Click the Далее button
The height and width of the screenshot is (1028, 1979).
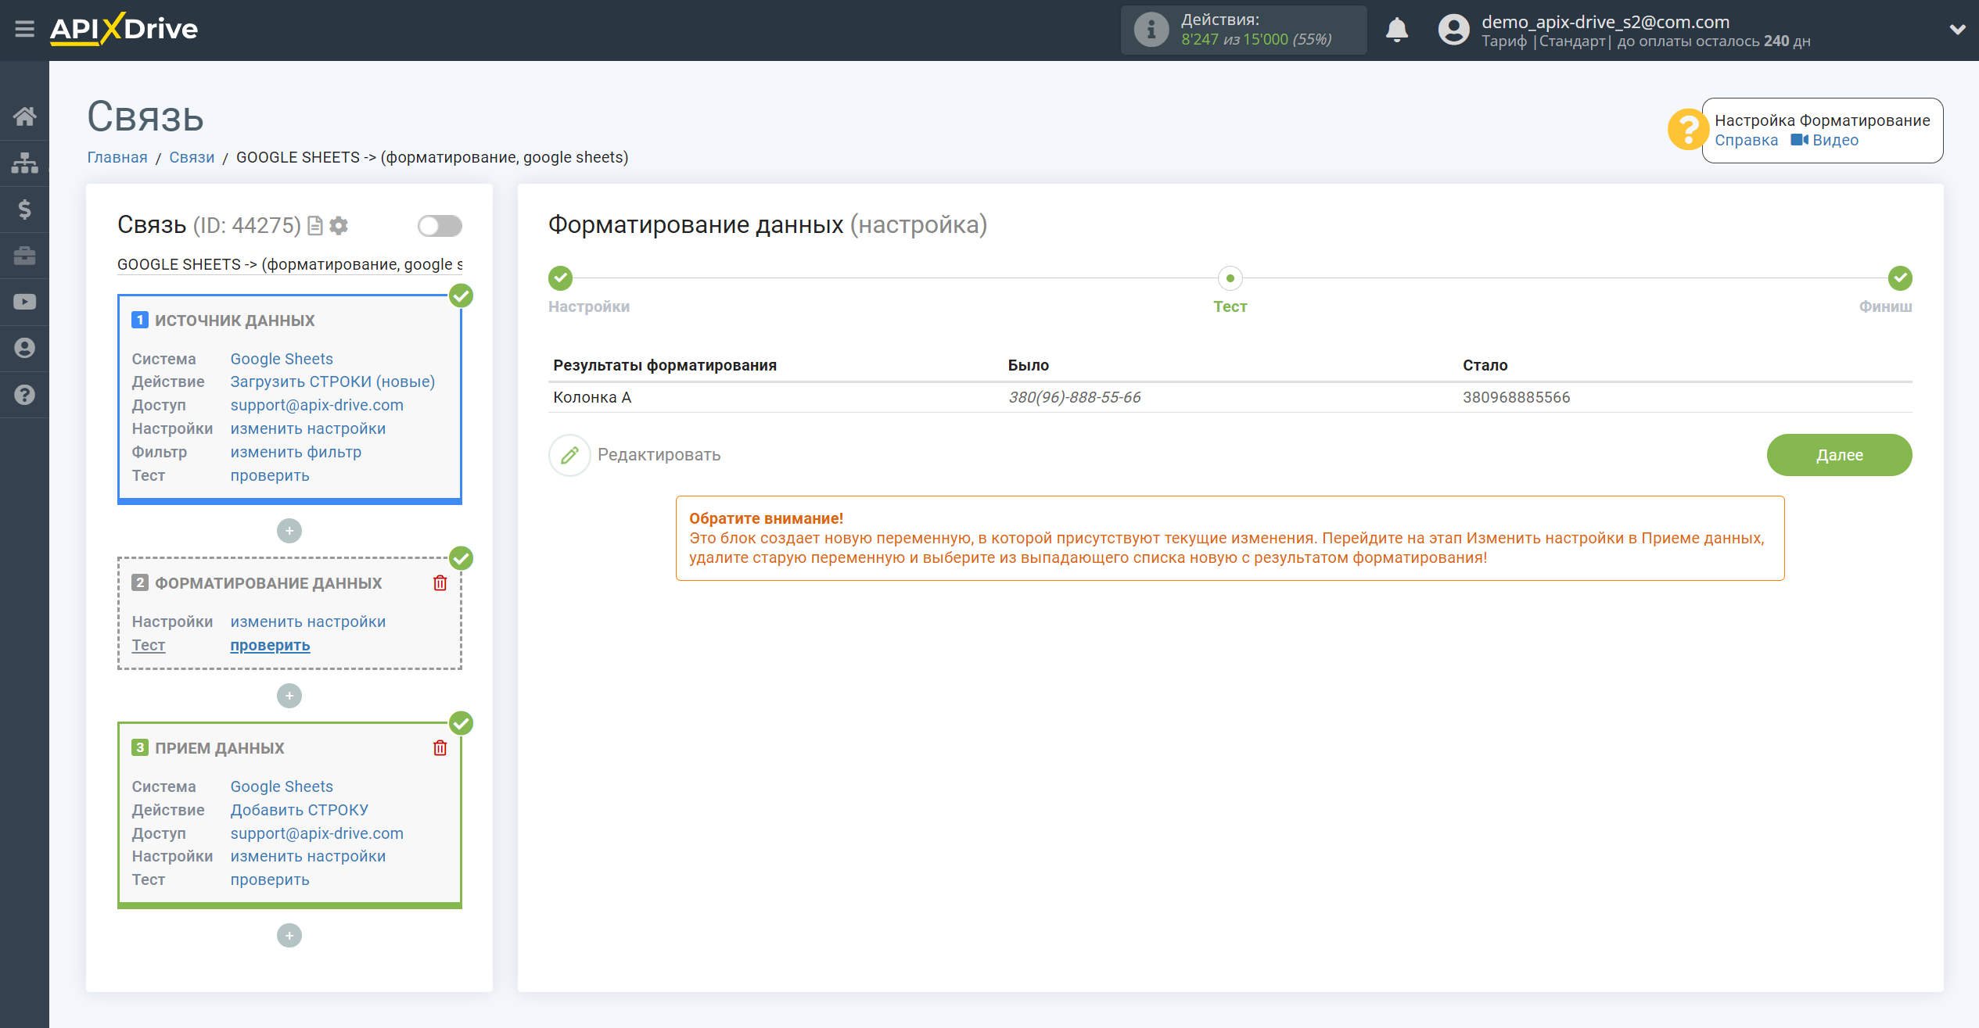1839,455
